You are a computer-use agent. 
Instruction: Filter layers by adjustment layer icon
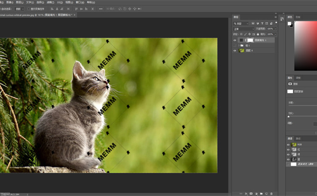pos(258,24)
